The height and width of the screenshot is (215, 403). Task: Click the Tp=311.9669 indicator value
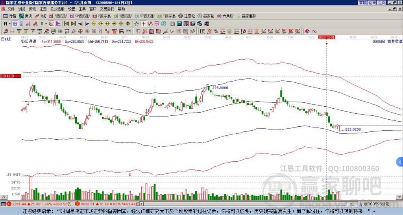51,41
